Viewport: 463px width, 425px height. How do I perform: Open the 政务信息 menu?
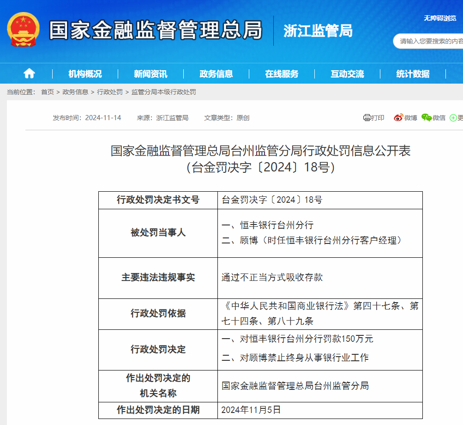216,73
